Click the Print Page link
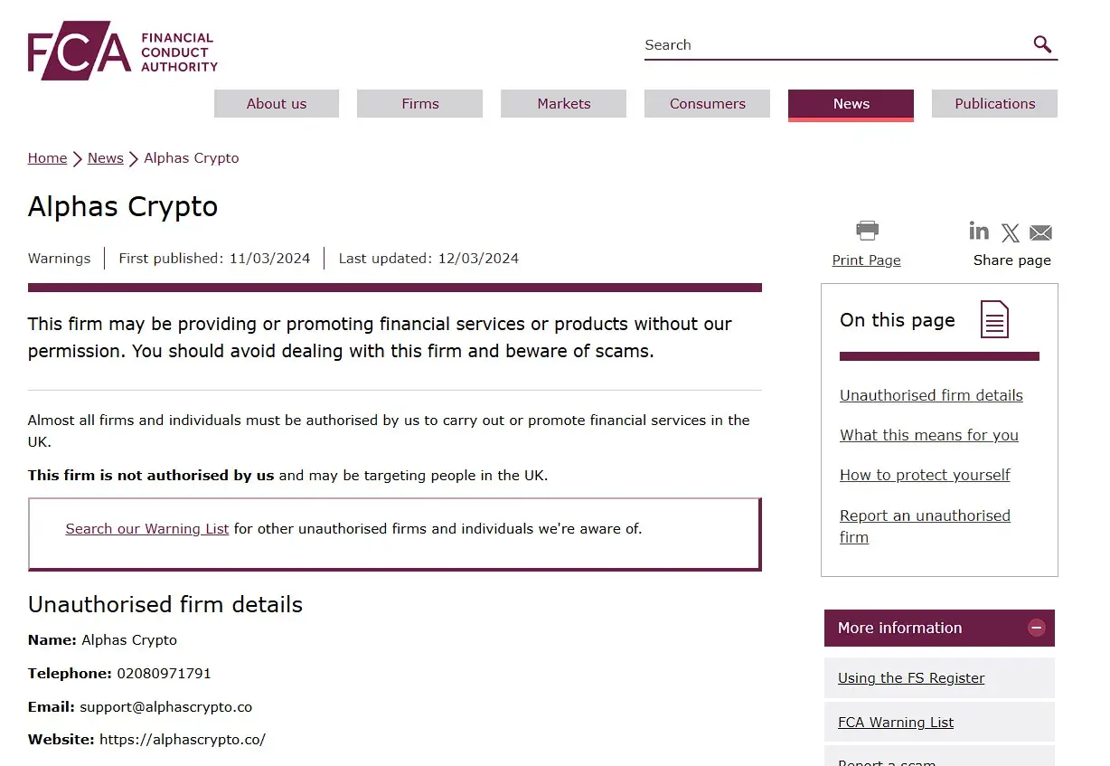Viewport: 1110px width, 766px height. (866, 260)
